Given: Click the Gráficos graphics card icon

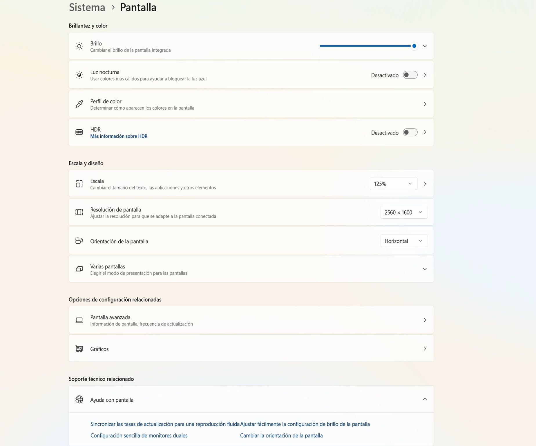Looking at the screenshot, I should pos(79,349).
